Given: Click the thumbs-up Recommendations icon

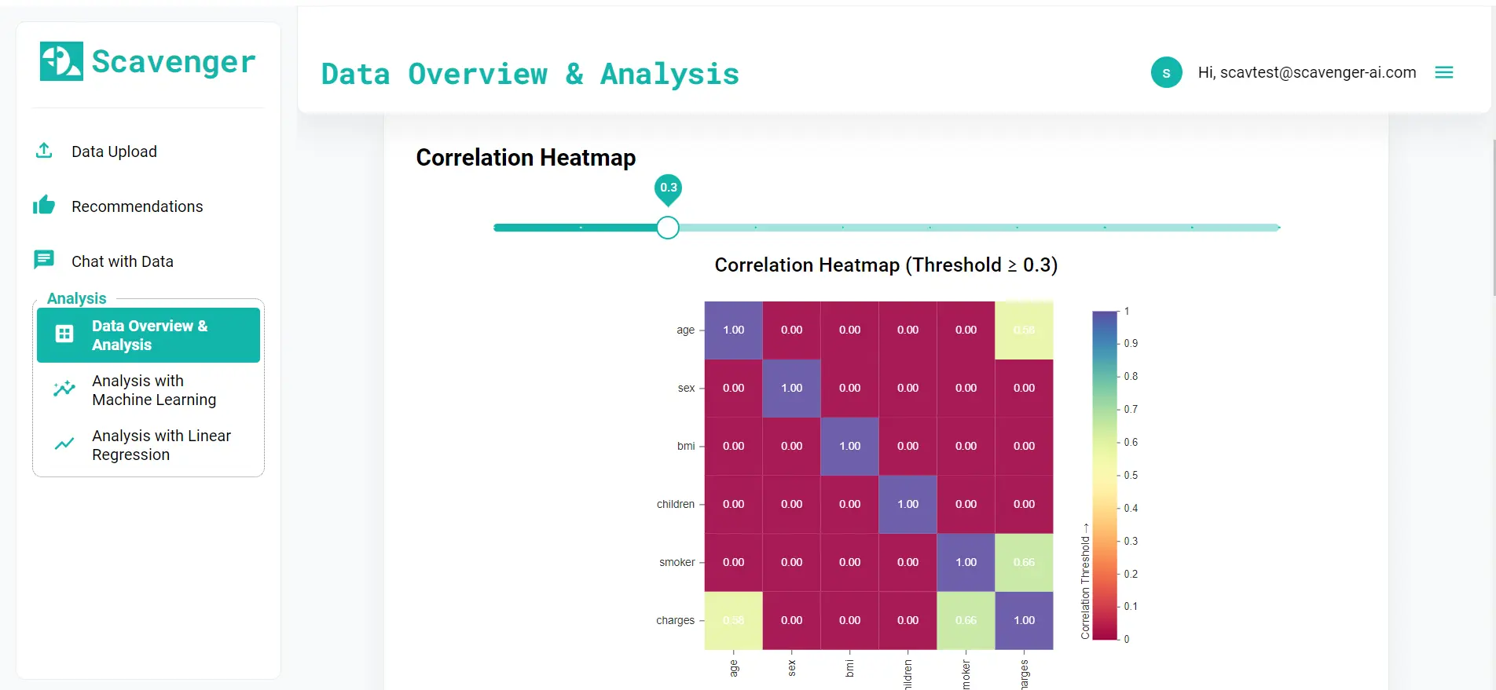Looking at the screenshot, I should click(x=45, y=206).
